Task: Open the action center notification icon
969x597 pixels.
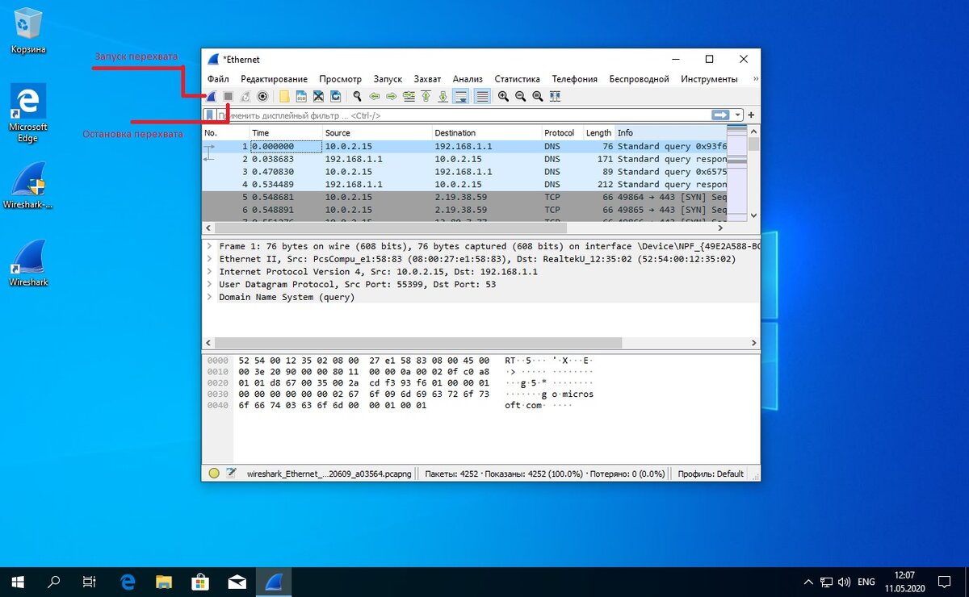Action: (x=944, y=581)
